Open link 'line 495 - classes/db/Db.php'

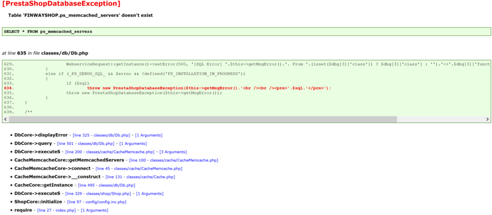click(x=107, y=185)
